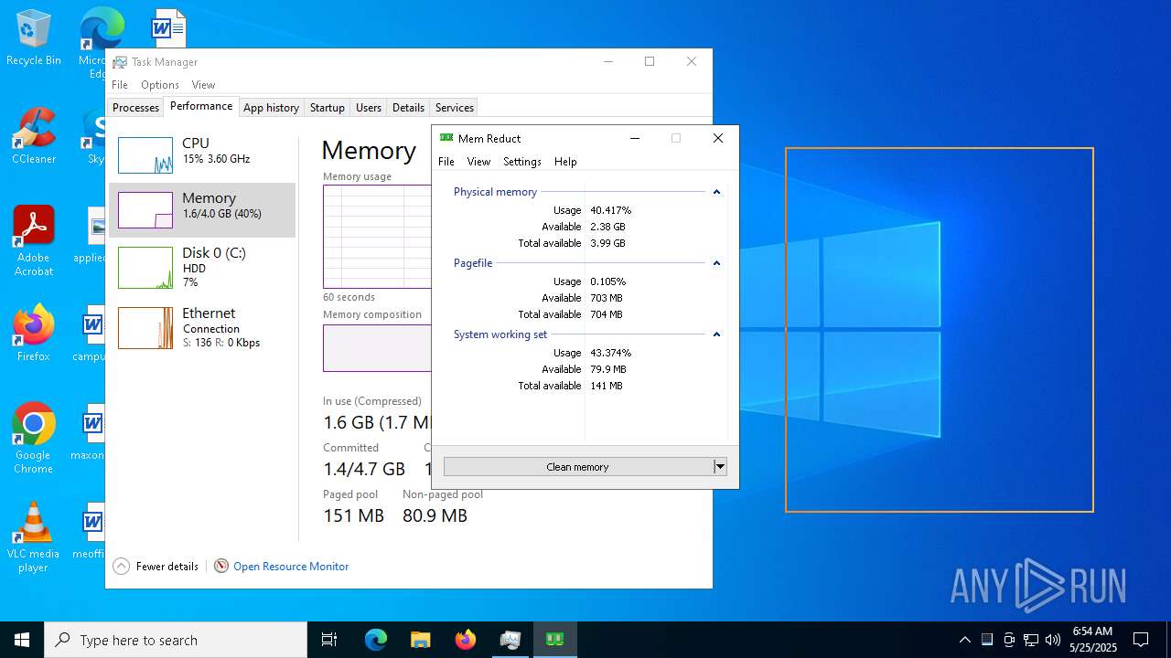Open Resource Monitor link
The width and height of the screenshot is (1171, 658).
point(291,567)
